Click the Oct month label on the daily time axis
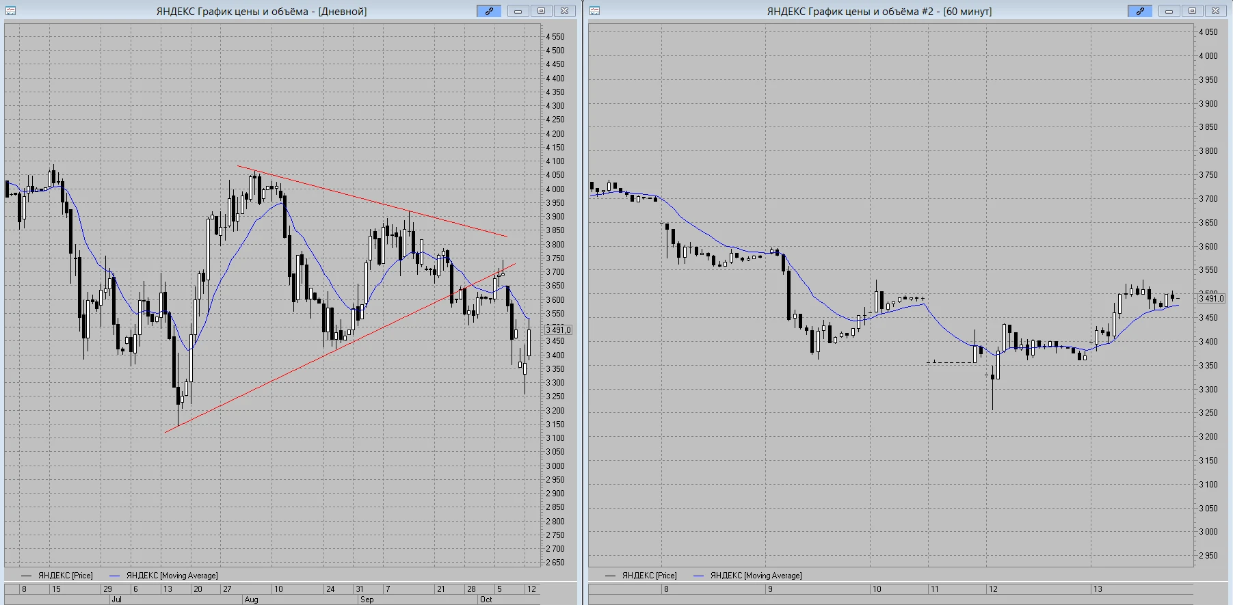Screen dimensions: 1233x605 click(x=486, y=600)
